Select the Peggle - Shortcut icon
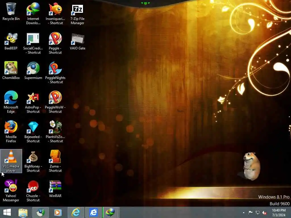The height and width of the screenshot is (218, 291). 55,43
